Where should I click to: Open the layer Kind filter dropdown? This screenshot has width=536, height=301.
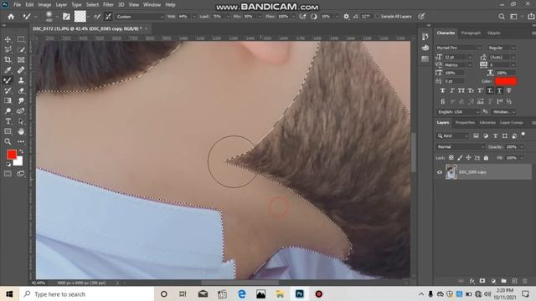pos(452,135)
